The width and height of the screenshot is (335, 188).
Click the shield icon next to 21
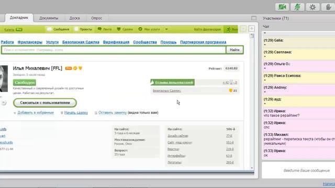(x=230, y=90)
